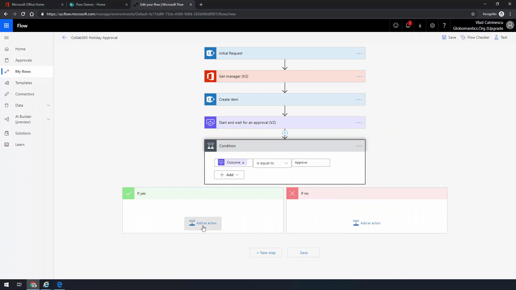The image size is (516, 290).
Task: Click the red If no cross icon
Action: pyautogui.click(x=292, y=193)
